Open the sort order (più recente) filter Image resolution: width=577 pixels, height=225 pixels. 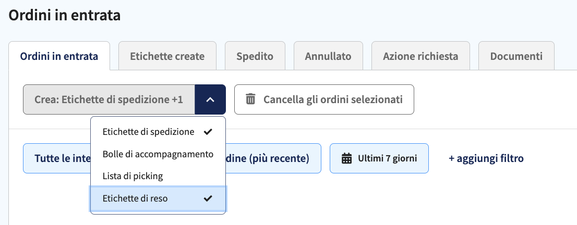[x=273, y=158]
